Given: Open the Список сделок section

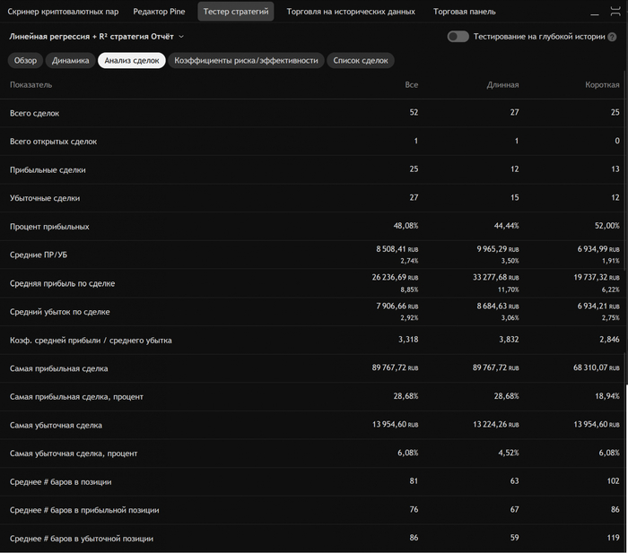Looking at the screenshot, I should tap(361, 60).
